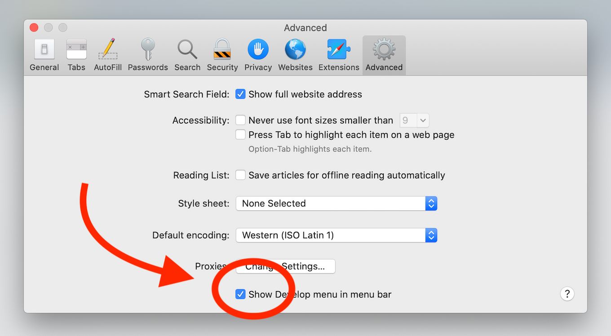Click the Change Settings proxies button
This screenshot has height=336, width=611.
click(x=285, y=266)
